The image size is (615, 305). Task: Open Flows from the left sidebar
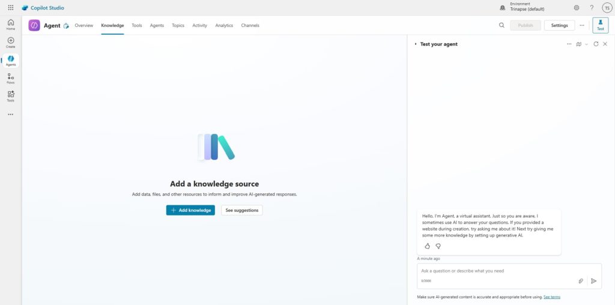(x=11, y=78)
